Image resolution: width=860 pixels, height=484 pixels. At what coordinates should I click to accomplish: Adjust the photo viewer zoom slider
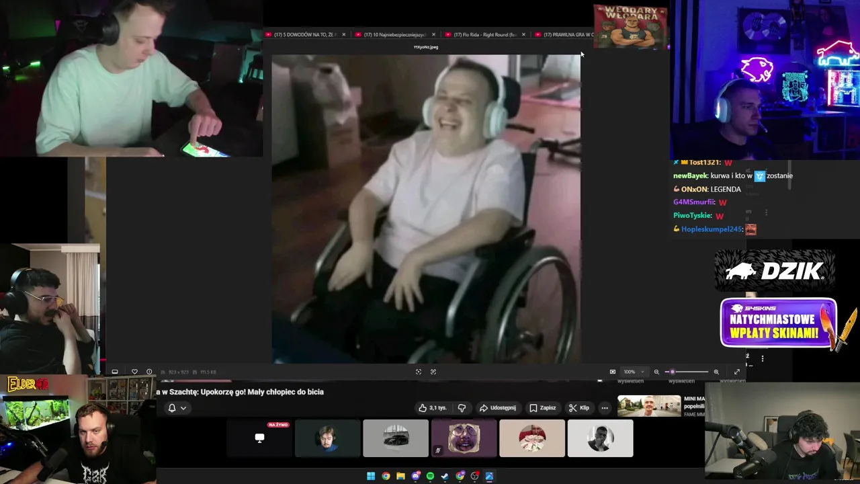pyautogui.click(x=686, y=372)
